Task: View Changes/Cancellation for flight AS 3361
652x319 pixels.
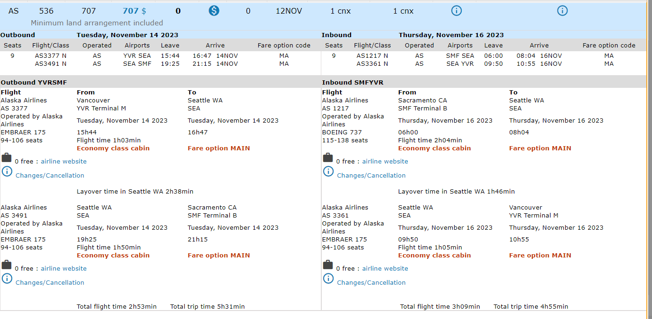Action: coord(371,283)
